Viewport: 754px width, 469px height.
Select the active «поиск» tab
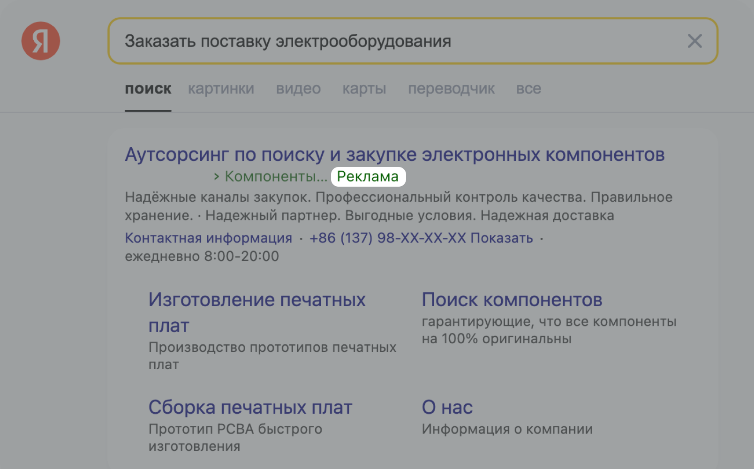(148, 89)
